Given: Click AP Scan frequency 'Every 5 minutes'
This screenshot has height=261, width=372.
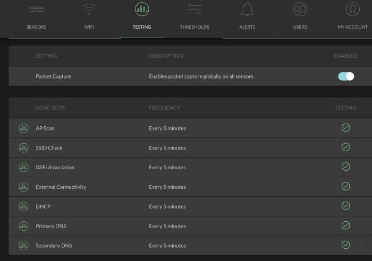Looking at the screenshot, I should click(x=167, y=128).
